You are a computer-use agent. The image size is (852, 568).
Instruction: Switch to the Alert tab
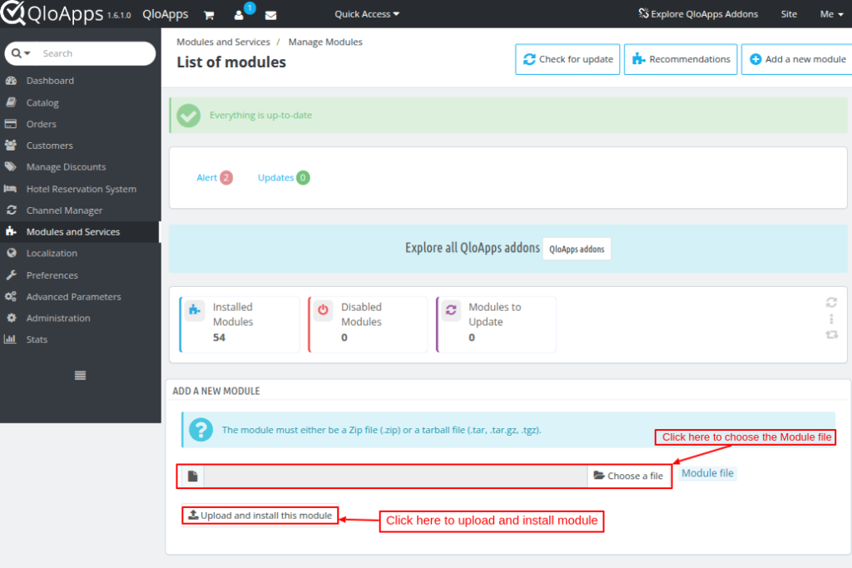coord(214,178)
